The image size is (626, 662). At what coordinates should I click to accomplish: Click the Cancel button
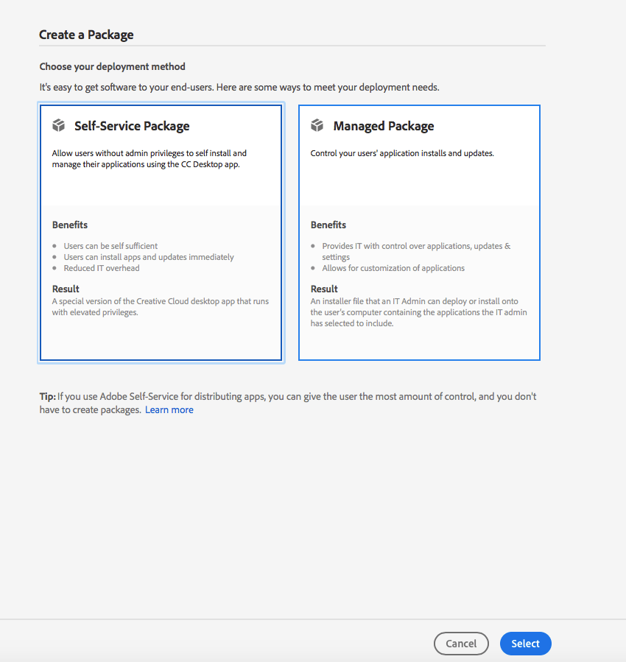coord(461,644)
